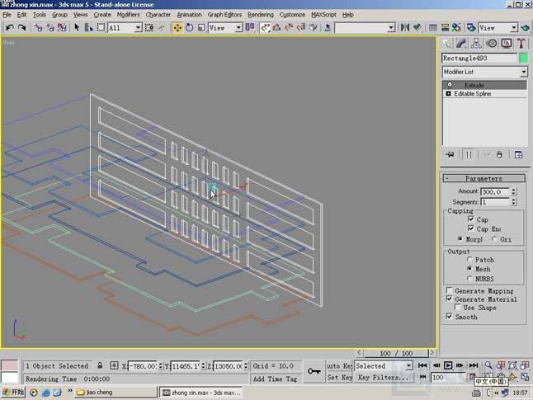Image resolution: width=533 pixels, height=400 pixels.
Task: Click the Amount value field
Action: [495, 192]
